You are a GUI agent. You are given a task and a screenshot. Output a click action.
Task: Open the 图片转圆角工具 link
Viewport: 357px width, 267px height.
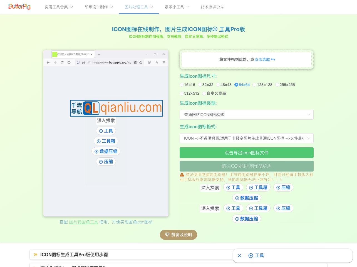(83, 222)
